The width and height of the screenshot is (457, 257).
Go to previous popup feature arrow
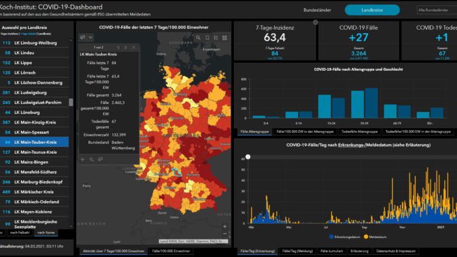click(x=118, y=47)
